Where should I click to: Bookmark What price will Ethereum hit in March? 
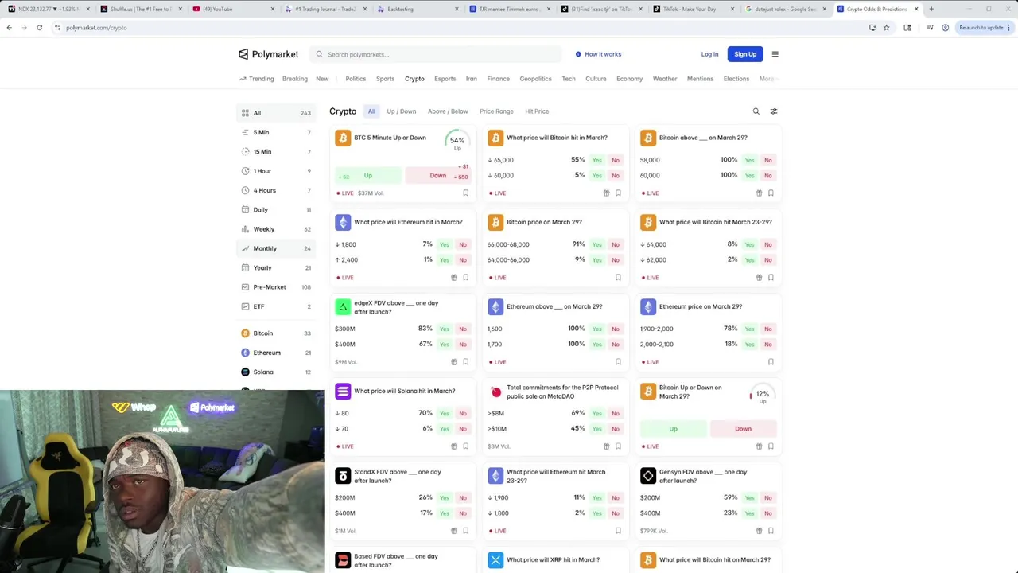point(466,278)
